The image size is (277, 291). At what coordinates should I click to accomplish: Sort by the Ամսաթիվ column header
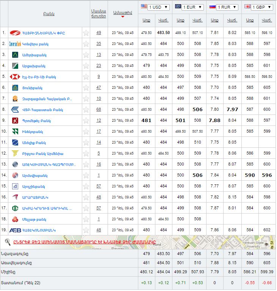pyautogui.click(x=122, y=13)
